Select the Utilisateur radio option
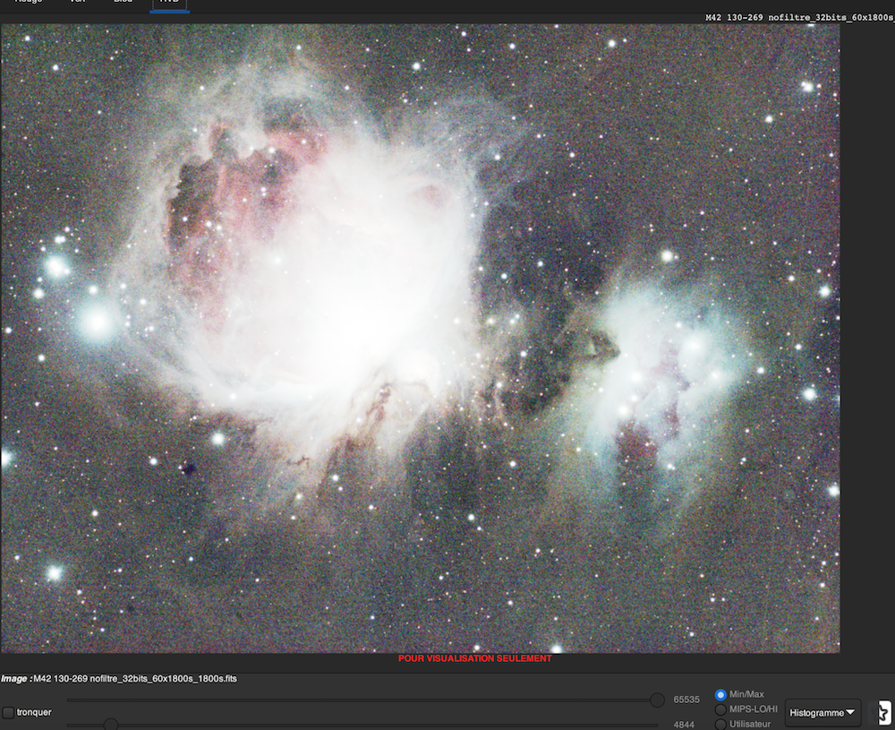Image resolution: width=895 pixels, height=730 pixels. click(x=720, y=724)
